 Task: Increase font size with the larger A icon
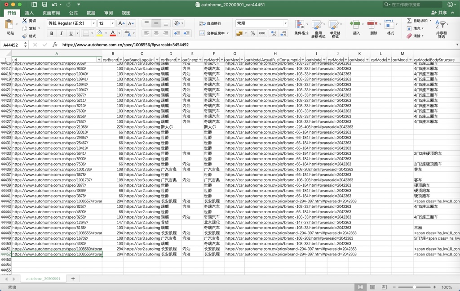121,23
